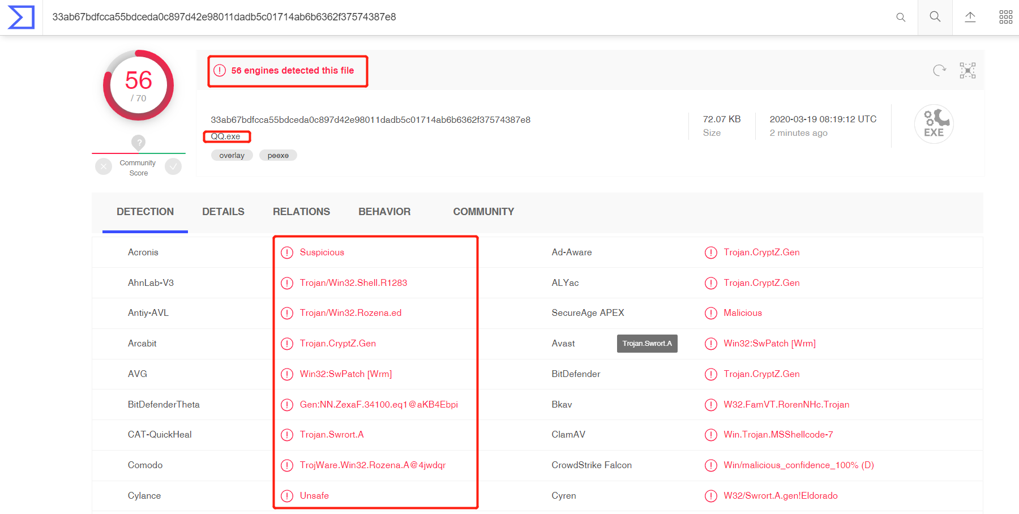Image resolution: width=1019 pixels, height=514 pixels.
Task: Click the 'Win/malicious_confidence_100% (D)' result
Action: [x=799, y=465]
